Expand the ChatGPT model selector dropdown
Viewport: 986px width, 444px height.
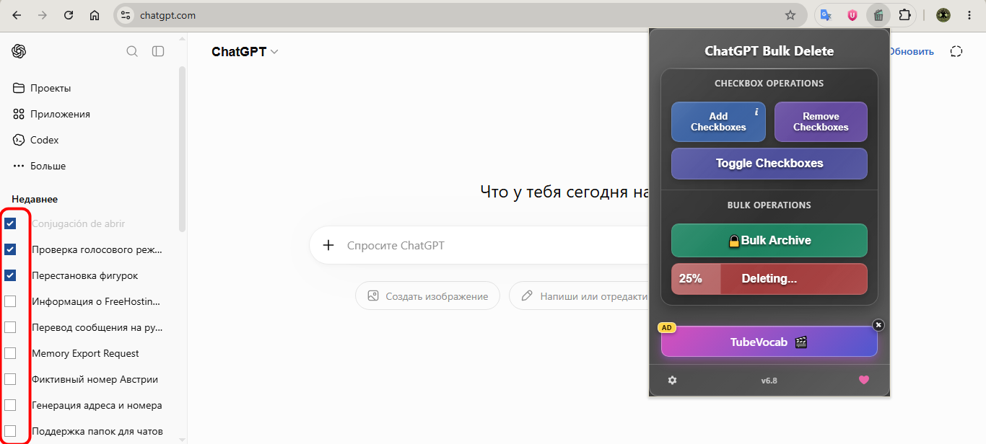tap(245, 51)
